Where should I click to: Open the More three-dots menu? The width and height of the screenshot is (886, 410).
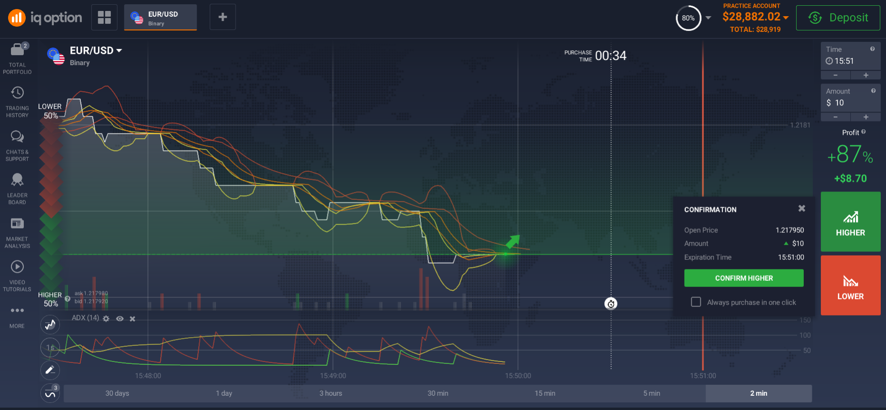pos(17,310)
